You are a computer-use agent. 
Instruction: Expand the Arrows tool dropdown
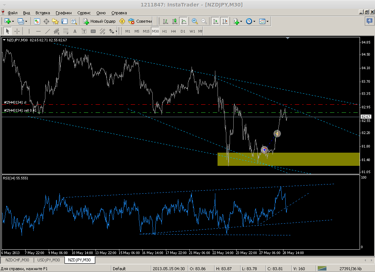point(116,31)
